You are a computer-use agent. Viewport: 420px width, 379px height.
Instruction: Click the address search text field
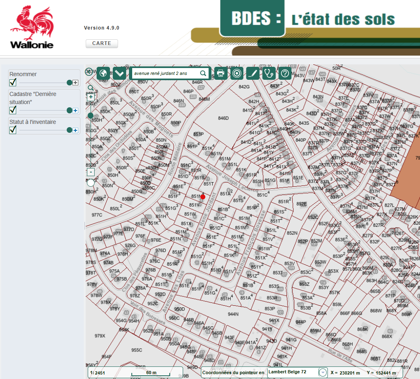(166, 73)
